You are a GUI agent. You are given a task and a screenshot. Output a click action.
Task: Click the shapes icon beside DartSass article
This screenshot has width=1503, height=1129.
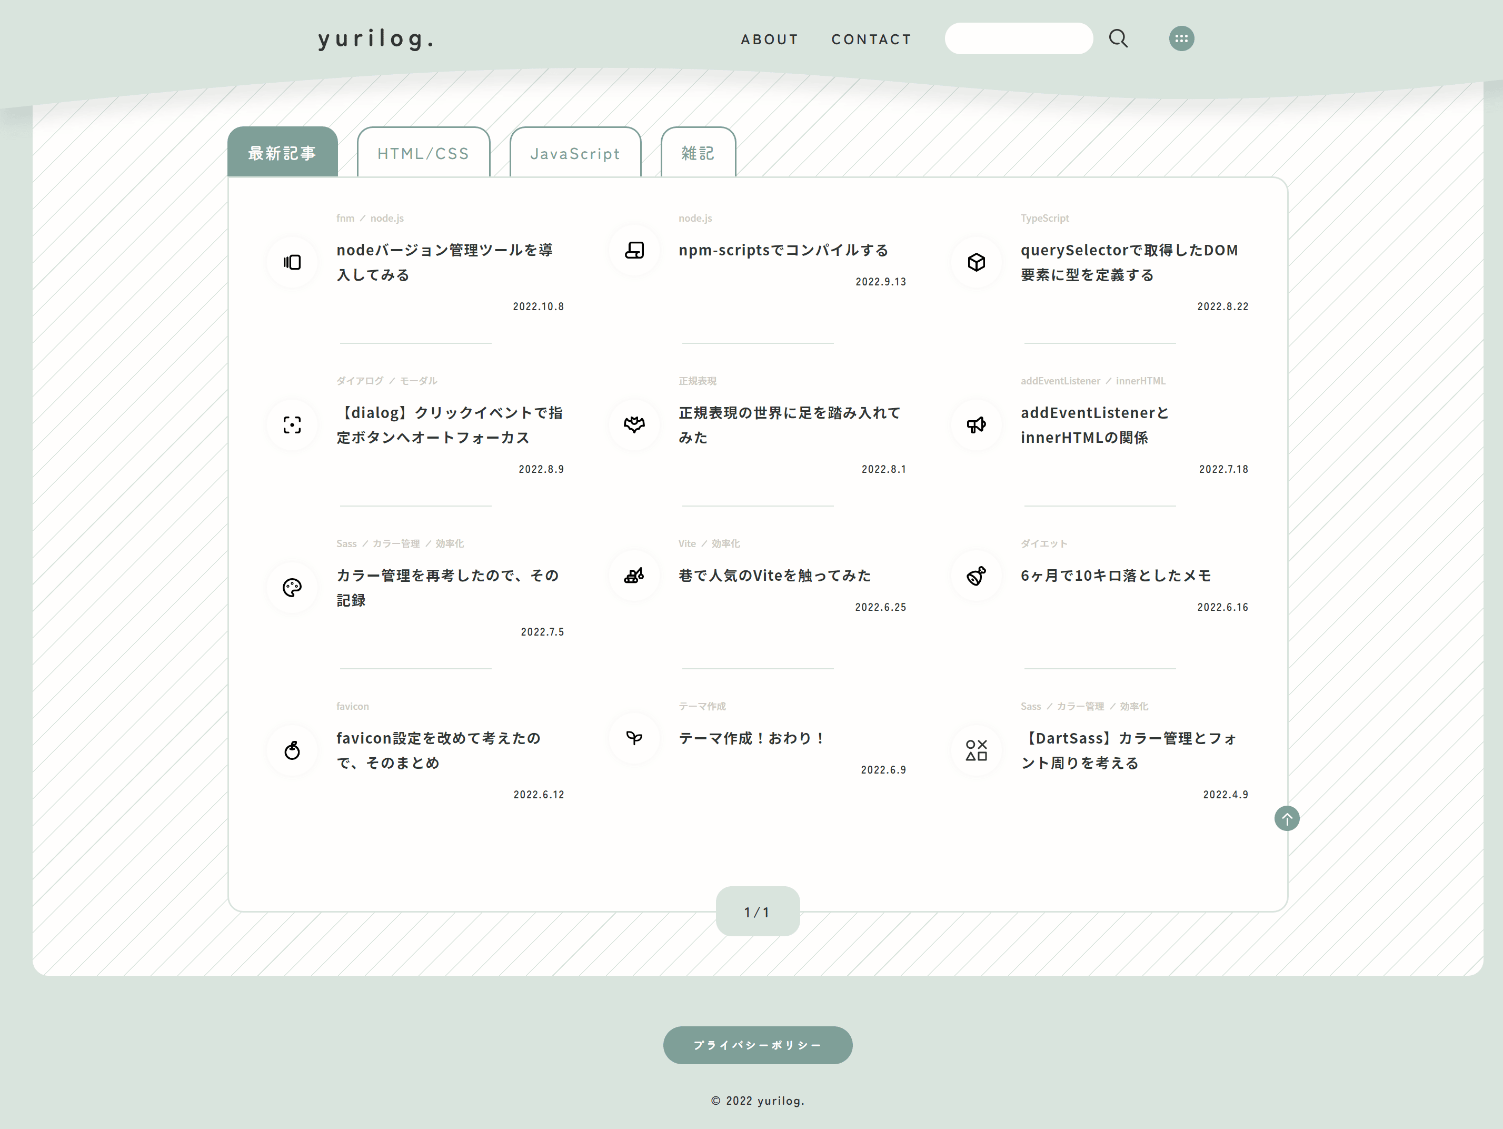point(976,750)
